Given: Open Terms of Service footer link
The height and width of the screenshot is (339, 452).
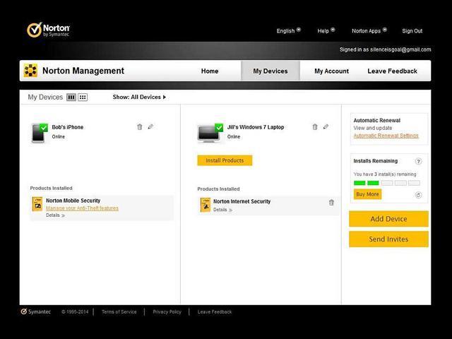Looking at the screenshot, I should [119, 312].
